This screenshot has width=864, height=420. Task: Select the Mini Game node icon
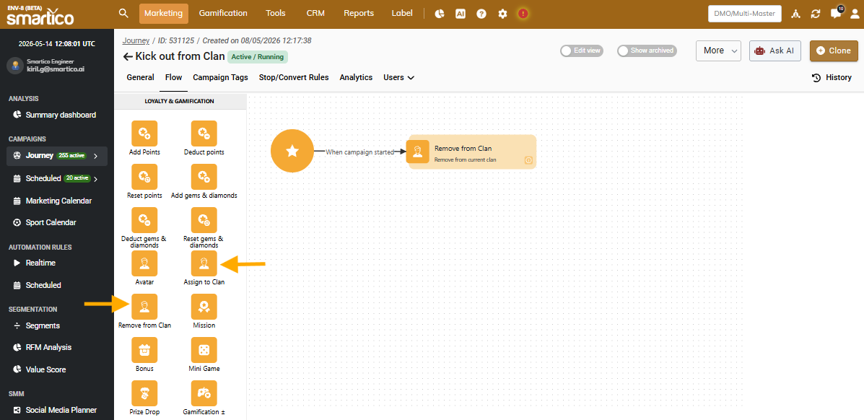coord(204,350)
